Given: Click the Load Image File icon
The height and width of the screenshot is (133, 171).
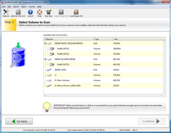Looking at the screenshot, I should pos(76,12).
